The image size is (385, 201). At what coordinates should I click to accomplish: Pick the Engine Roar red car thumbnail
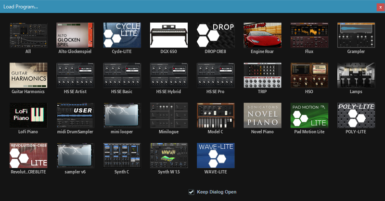[x=262, y=35]
